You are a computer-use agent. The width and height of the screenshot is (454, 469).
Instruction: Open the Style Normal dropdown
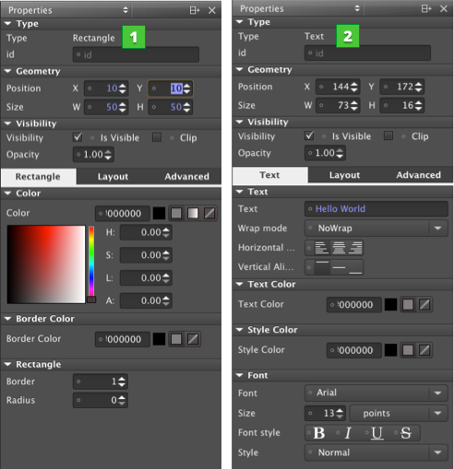pyautogui.click(x=376, y=452)
